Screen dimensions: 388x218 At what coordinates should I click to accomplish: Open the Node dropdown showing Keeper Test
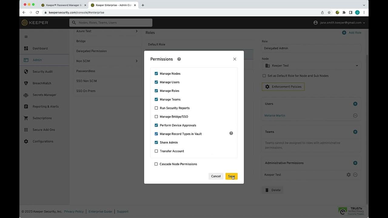pos(311,66)
